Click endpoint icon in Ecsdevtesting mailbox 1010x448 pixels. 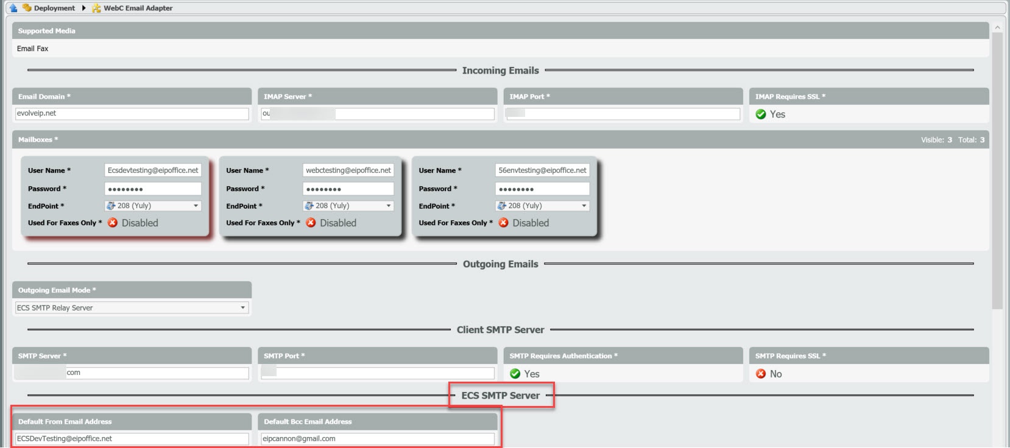111,206
